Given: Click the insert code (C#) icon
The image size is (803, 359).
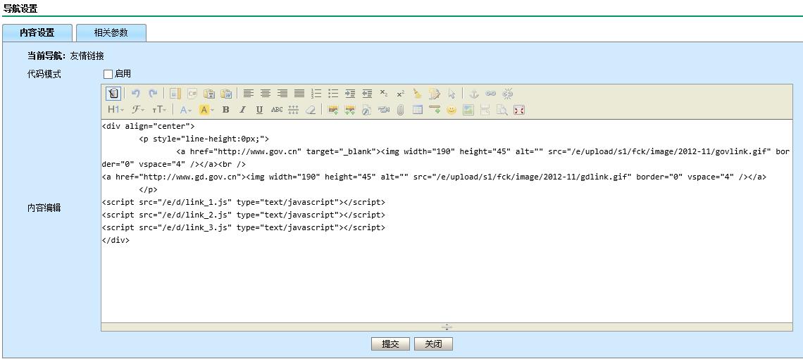Looking at the screenshot, I should point(192,93).
